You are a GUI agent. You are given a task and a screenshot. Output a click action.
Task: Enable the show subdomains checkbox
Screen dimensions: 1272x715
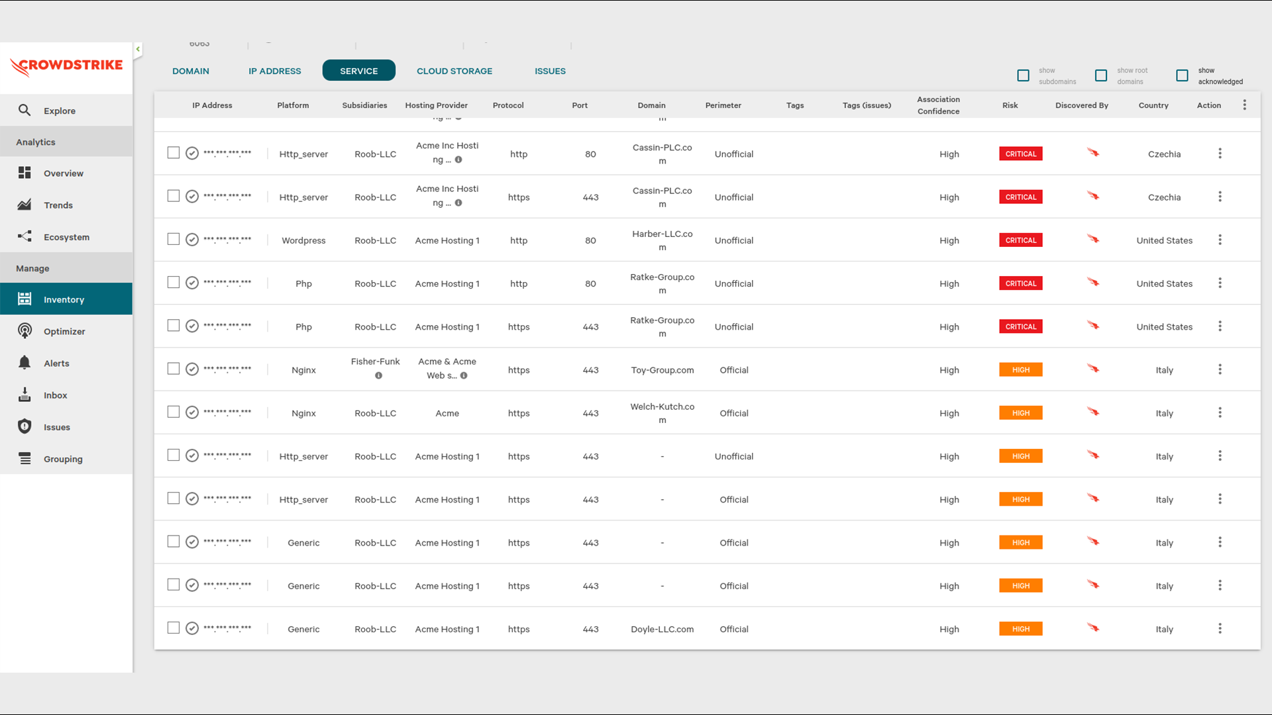[x=1024, y=75]
